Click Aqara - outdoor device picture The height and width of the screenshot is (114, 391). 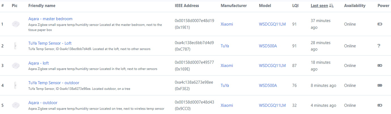(x=16, y=105)
